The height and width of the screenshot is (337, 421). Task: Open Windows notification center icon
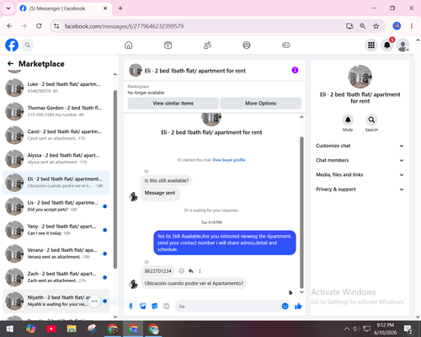click(x=408, y=329)
